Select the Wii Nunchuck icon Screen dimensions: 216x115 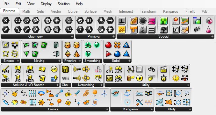pyautogui.click(x=65, y=78)
